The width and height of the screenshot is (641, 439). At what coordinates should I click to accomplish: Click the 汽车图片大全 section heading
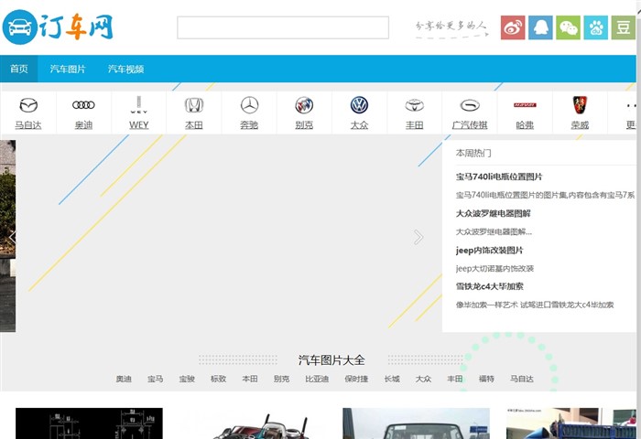click(x=331, y=360)
